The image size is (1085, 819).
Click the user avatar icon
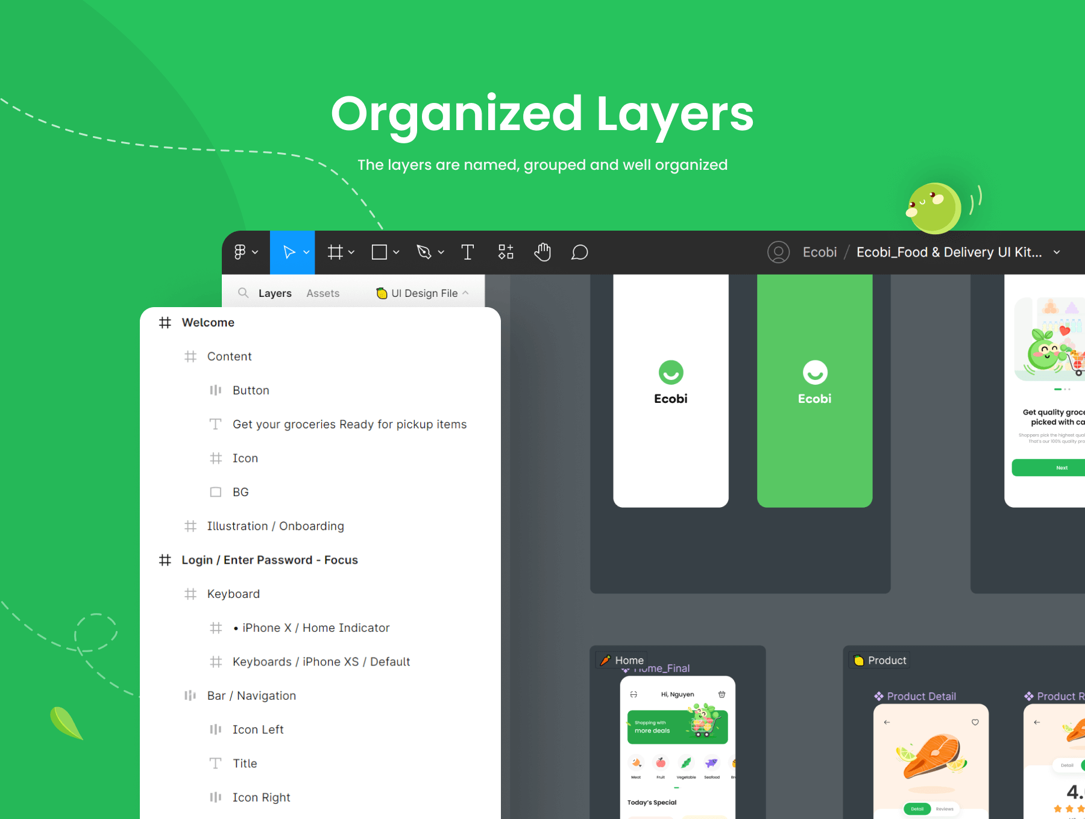[778, 252]
